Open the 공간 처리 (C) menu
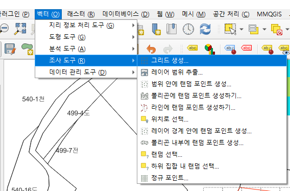This screenshot has width=290, height=191. (231, 14)
